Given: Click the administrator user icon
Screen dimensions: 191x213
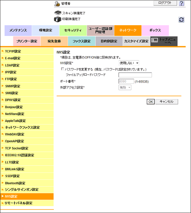Looking at the screenshot, I should pyautogui.click(x=57, y=4).
